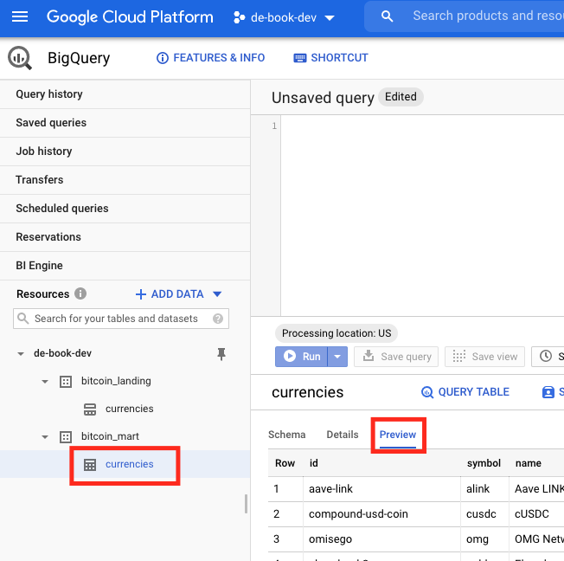The image size is (564, 561).
Task: Open Query history
Action: click(125, 94)
